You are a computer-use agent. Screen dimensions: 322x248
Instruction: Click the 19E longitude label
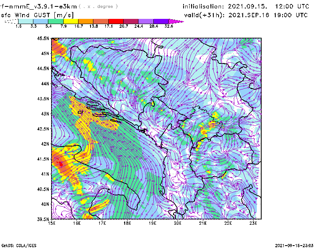click(153, 223)
